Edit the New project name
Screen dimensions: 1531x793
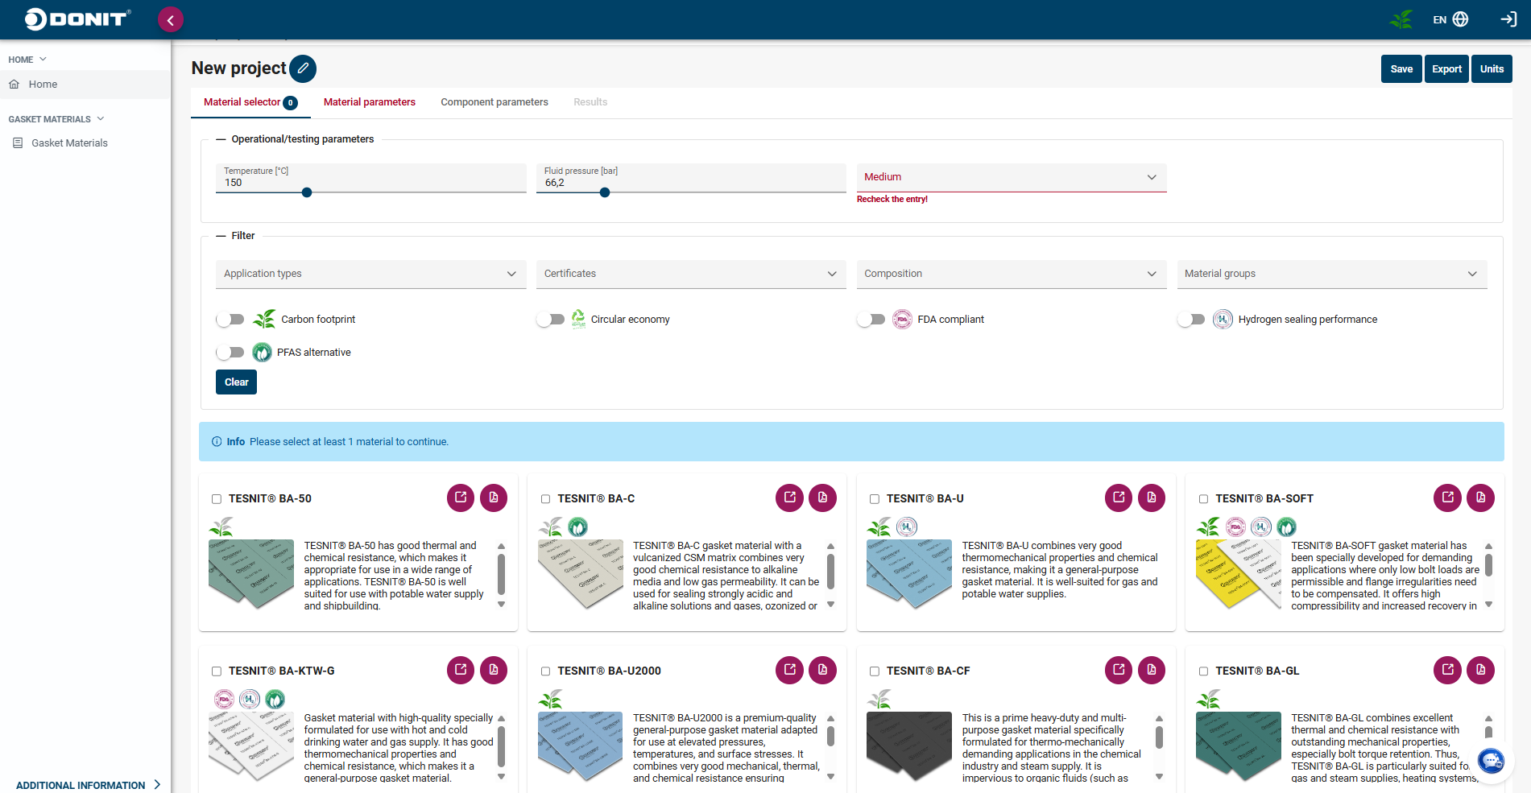[303, 68]
